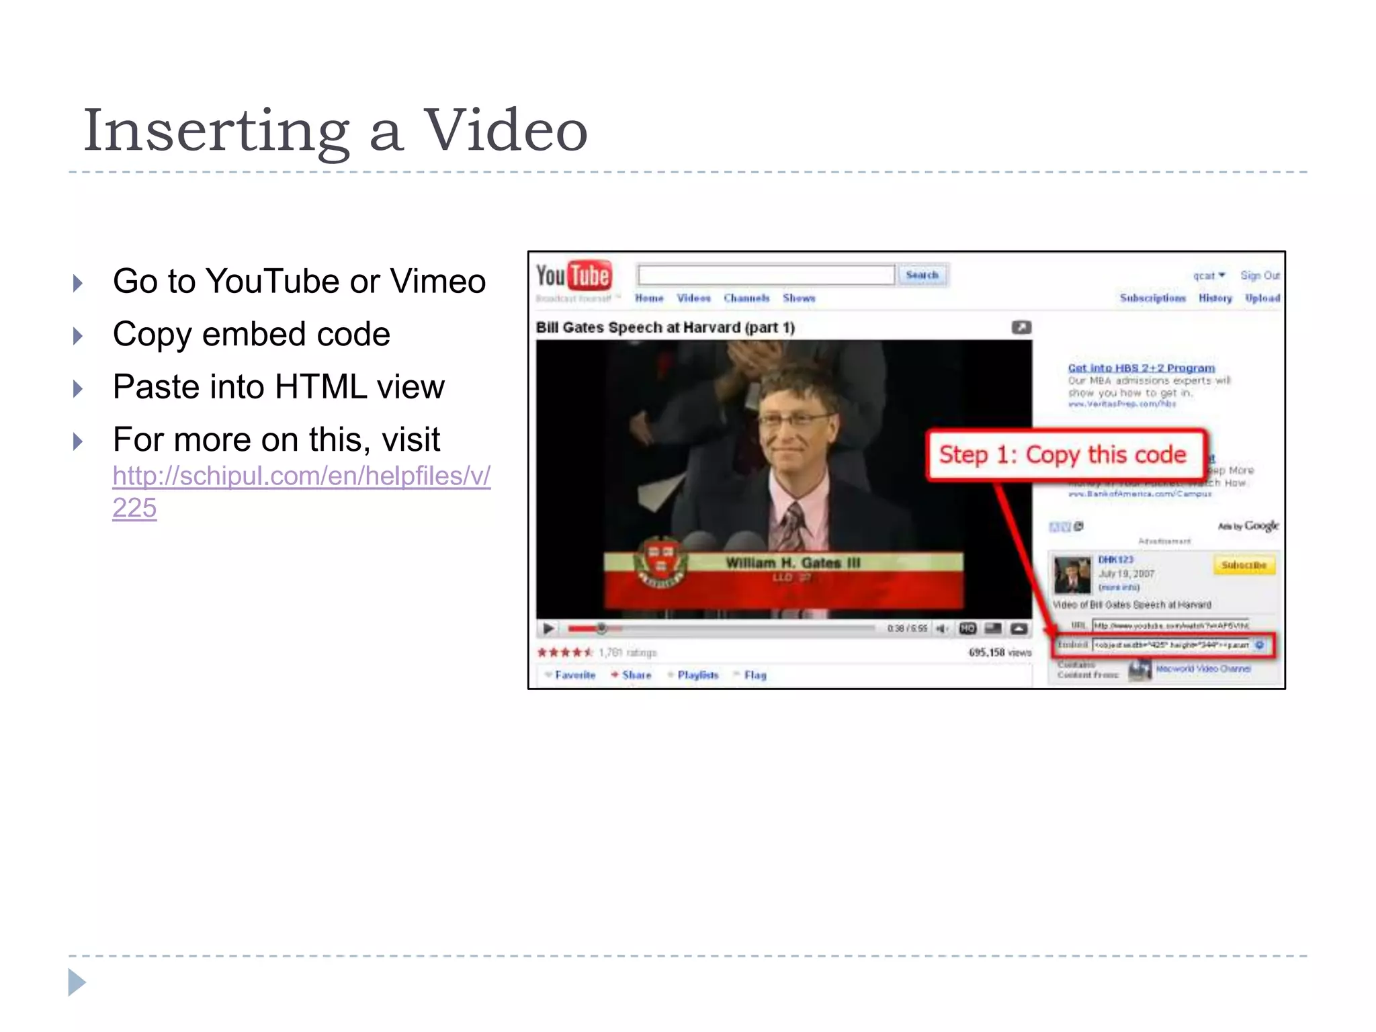This screenshot has width=1376, height=1032.
Task: Go to the Home tab
Action: tap(649, 298)
